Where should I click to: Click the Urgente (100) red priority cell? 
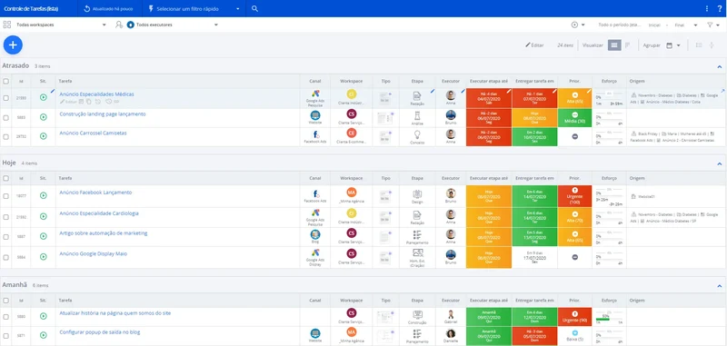(575, 196)
